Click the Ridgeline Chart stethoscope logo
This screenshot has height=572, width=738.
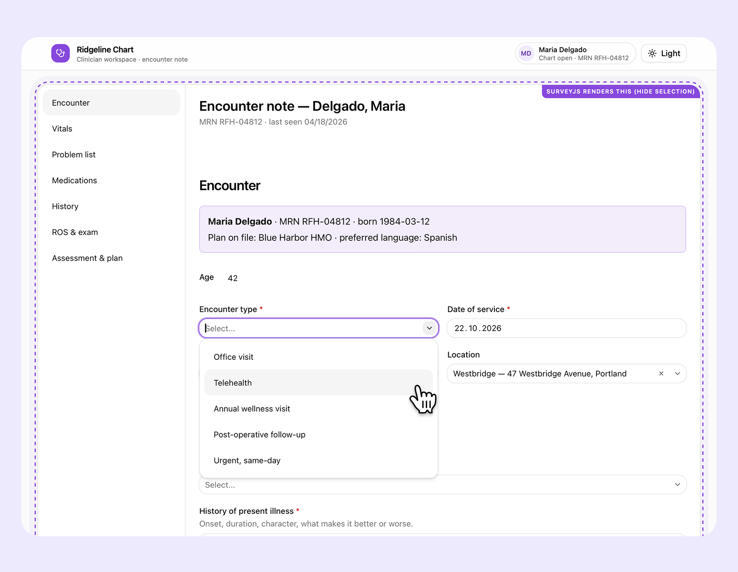(61, 53)
